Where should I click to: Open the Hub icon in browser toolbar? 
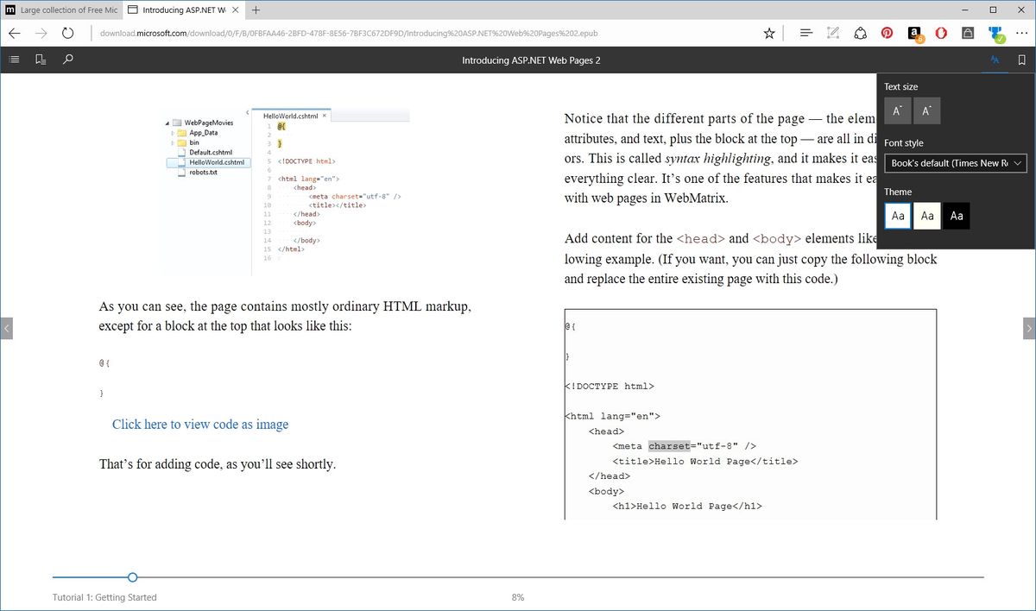(805, 34)
